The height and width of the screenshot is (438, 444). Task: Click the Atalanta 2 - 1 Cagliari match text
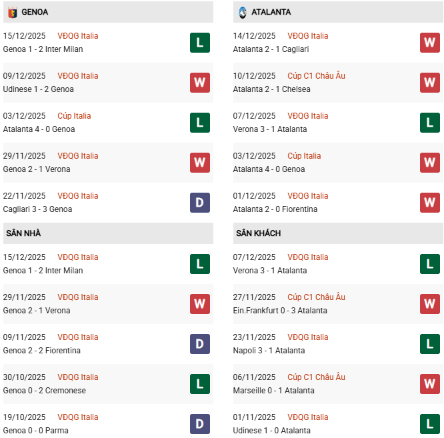(271, 49)
